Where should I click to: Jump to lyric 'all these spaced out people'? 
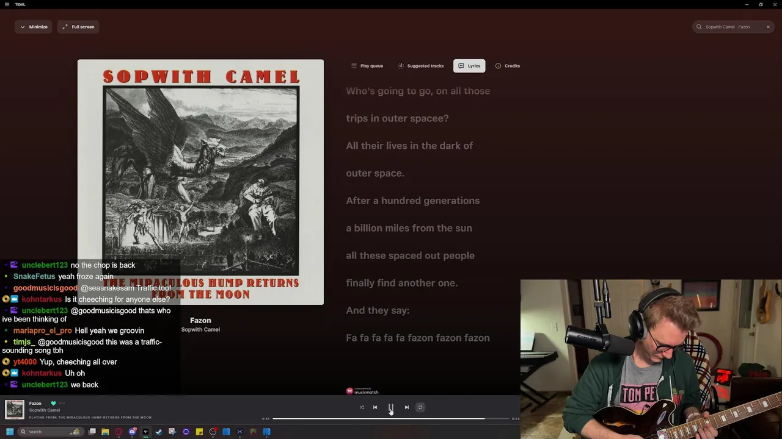coord(410,255)
